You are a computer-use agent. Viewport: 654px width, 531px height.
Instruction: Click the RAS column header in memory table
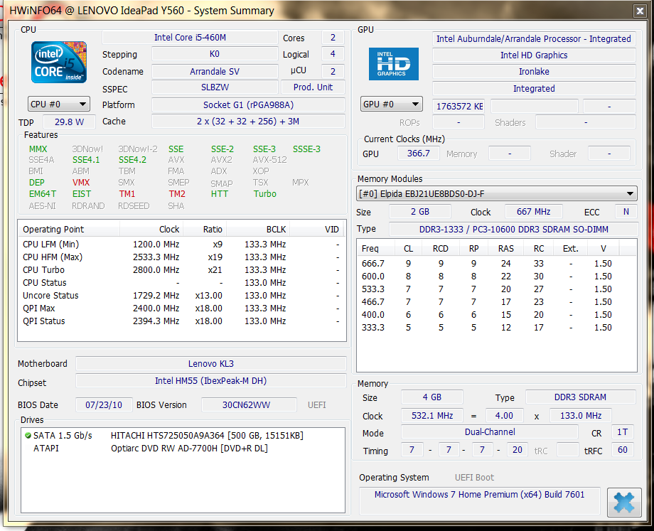(x=505, y=249)
